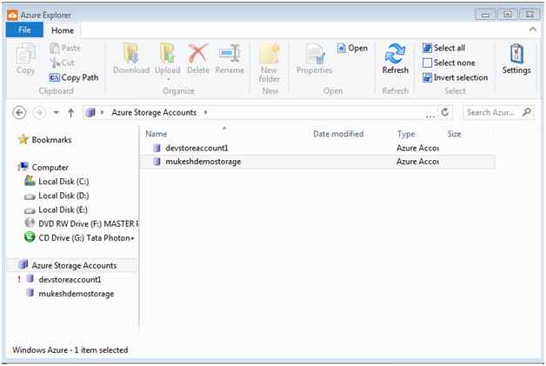The width and height of the screenshot is (546, 366).
Task: Open DVD RW Drive (F:) in sidebar
Action: coord(81,223)
